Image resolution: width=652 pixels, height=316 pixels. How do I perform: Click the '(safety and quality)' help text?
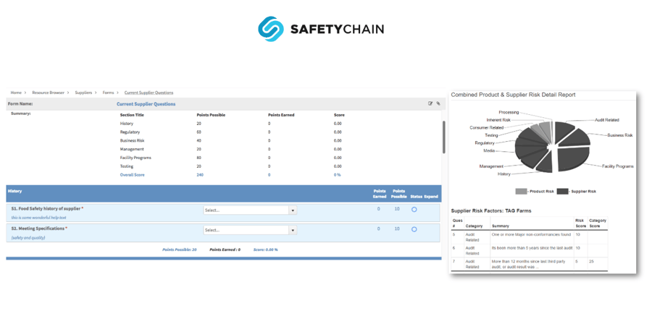tap(28, 238)
